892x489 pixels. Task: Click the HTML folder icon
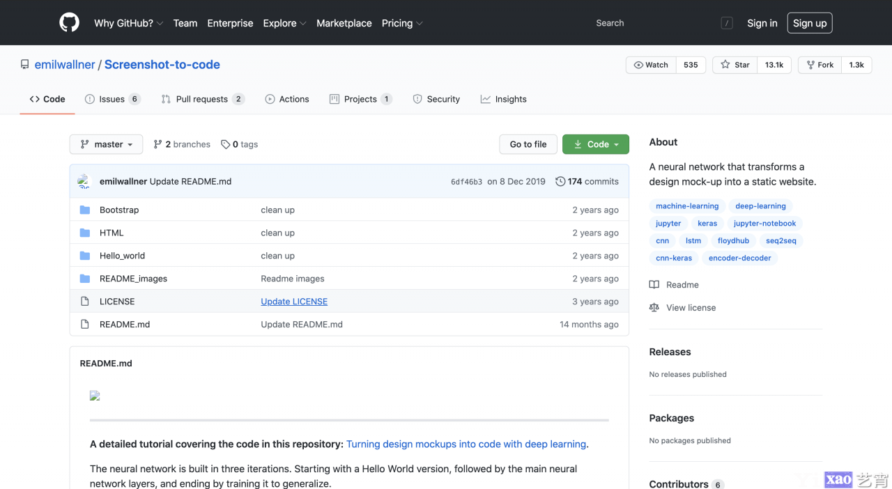tap(85, 233)
